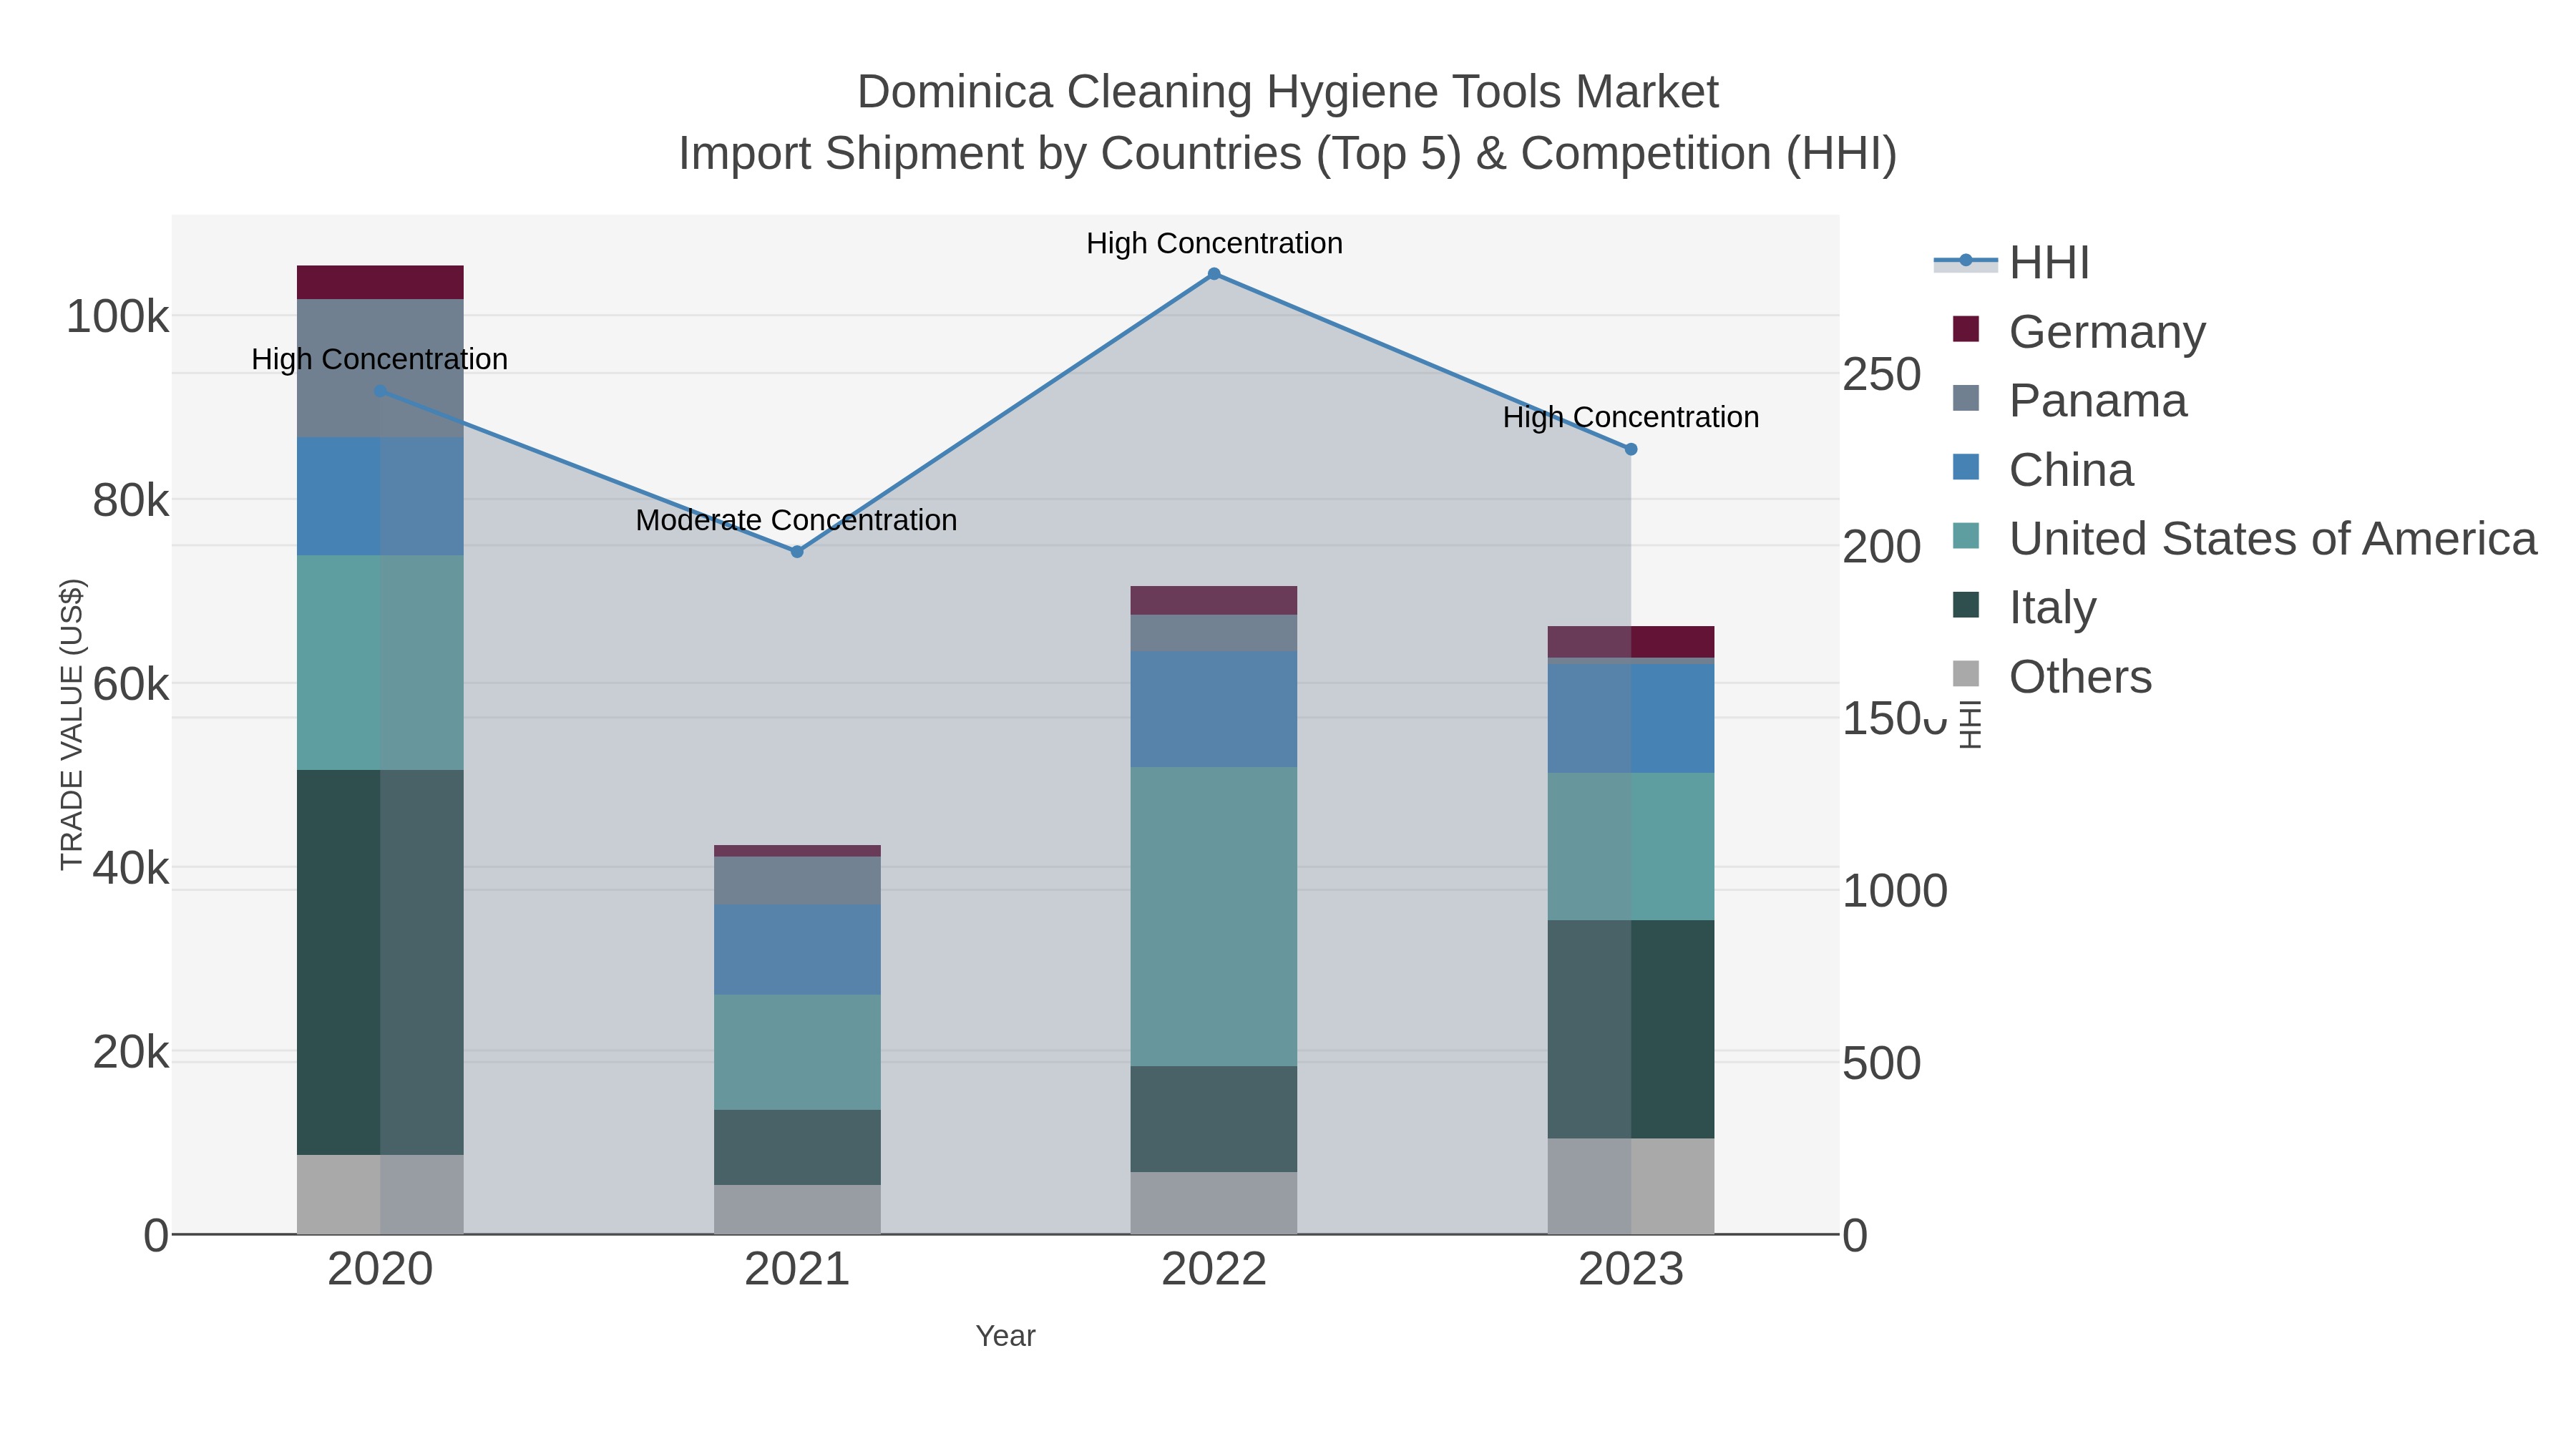Toggle United States of America legend entry

2244,538
